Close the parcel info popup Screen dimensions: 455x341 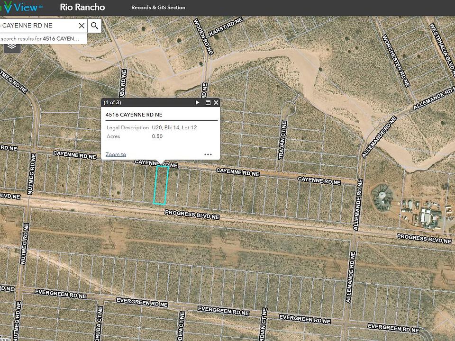click(216, 102)
